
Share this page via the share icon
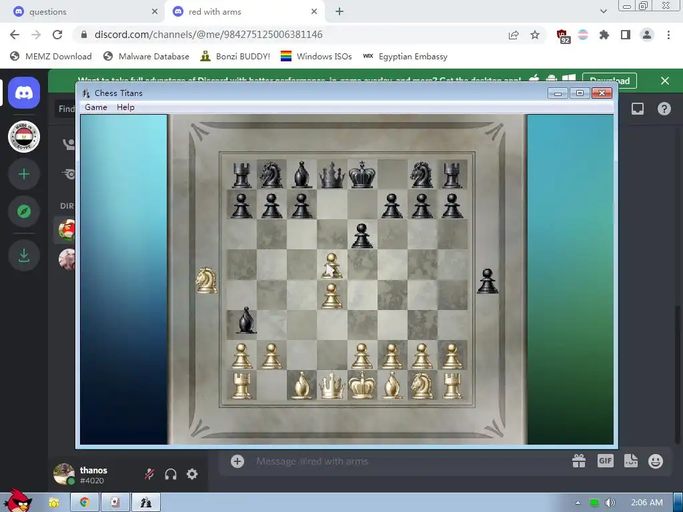[514, 35]
